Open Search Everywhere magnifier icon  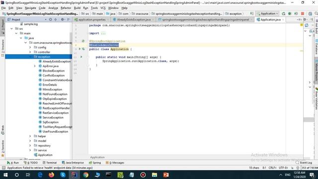tap(316, 13)
